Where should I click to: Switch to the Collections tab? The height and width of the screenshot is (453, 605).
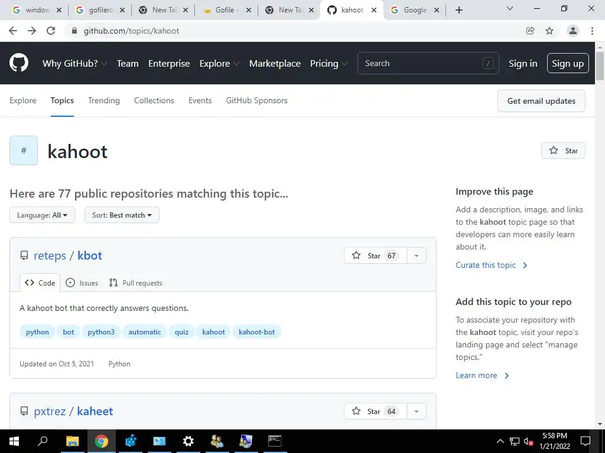(x=154, y=100)
